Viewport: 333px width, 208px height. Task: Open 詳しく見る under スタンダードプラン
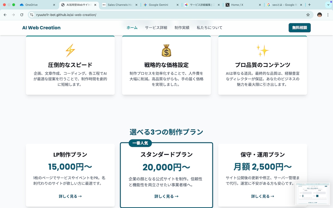point(166,196)
